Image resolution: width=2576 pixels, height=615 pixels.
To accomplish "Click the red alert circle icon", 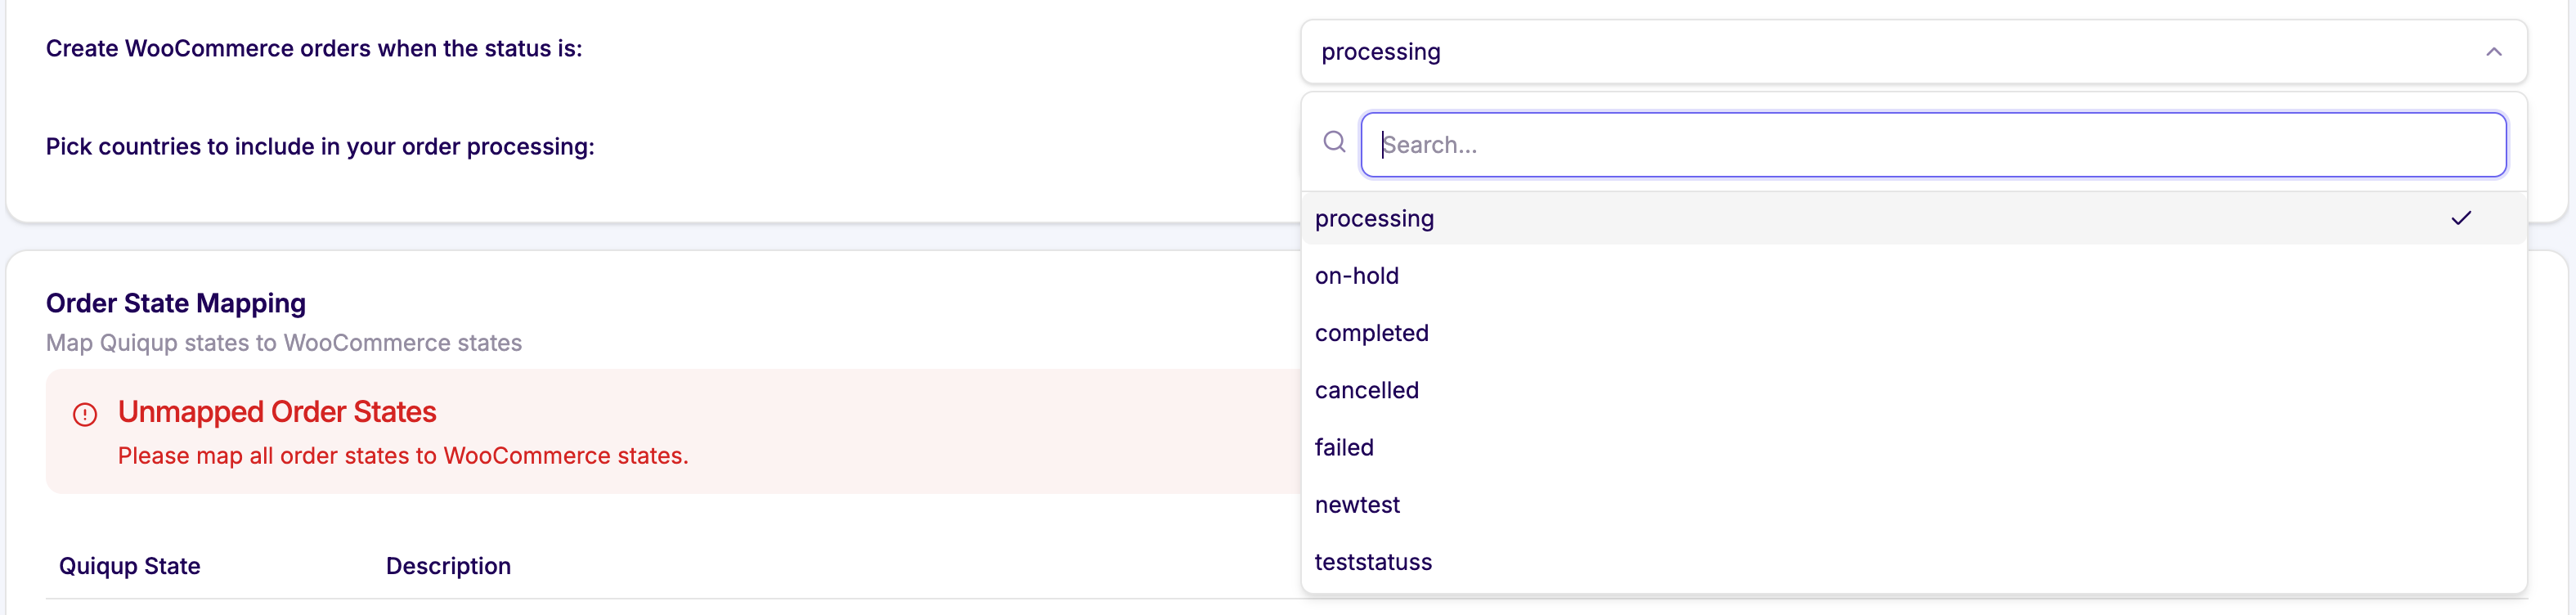I will click(85, 414).
